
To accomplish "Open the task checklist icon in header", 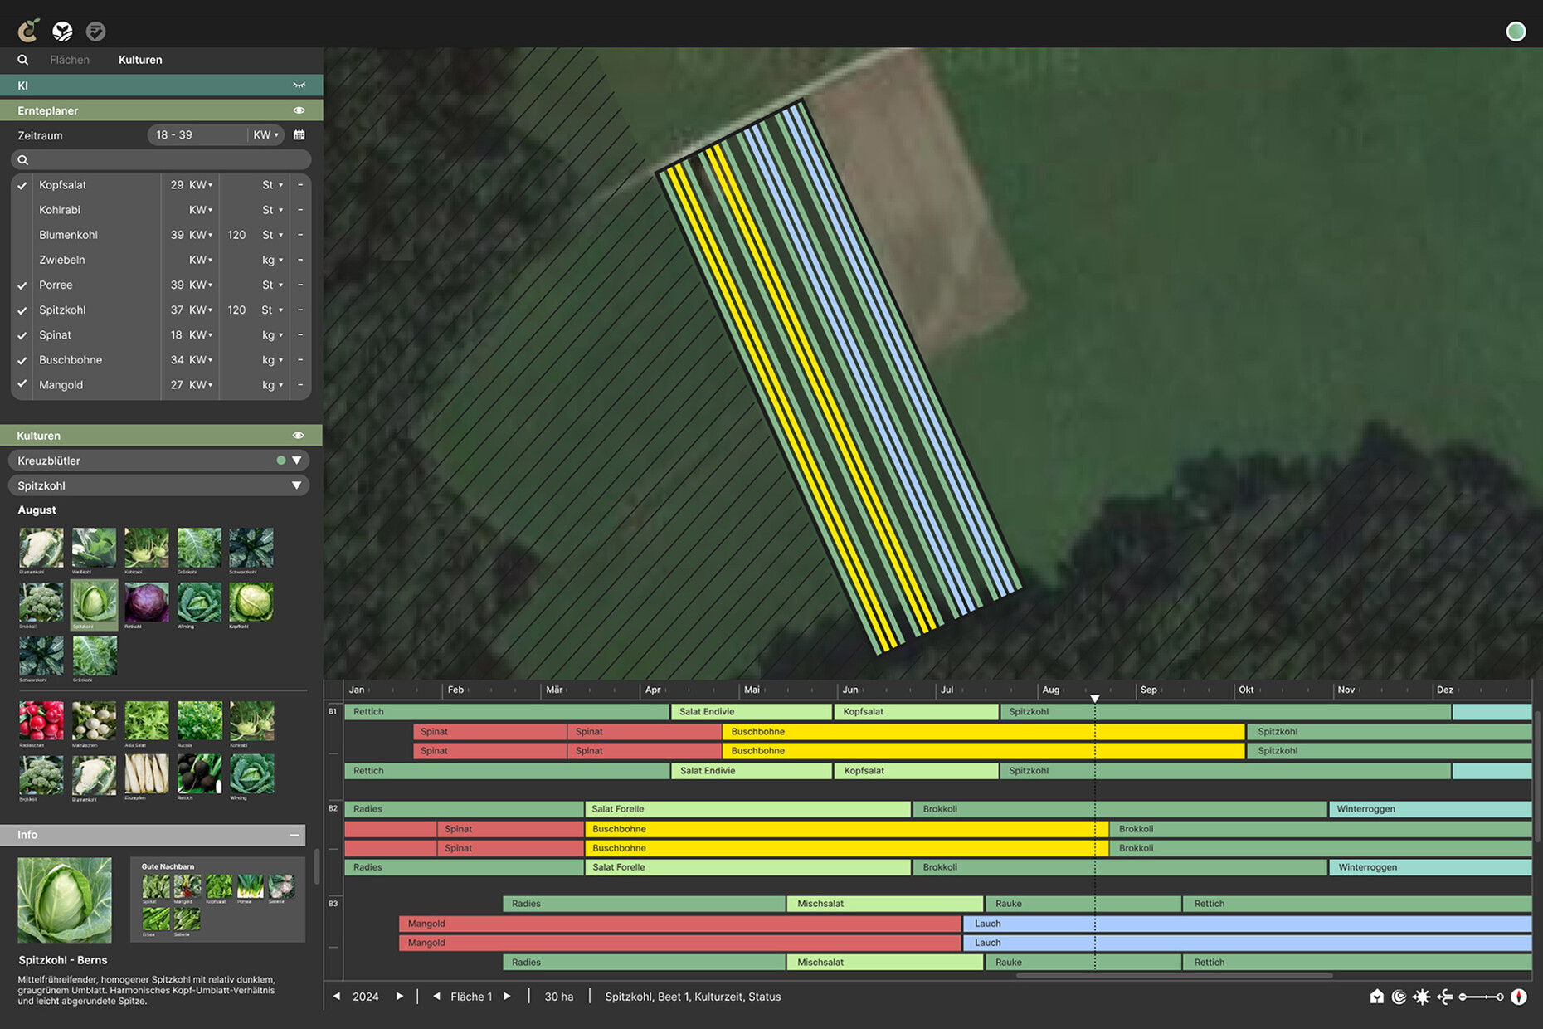I will [96, 32].
